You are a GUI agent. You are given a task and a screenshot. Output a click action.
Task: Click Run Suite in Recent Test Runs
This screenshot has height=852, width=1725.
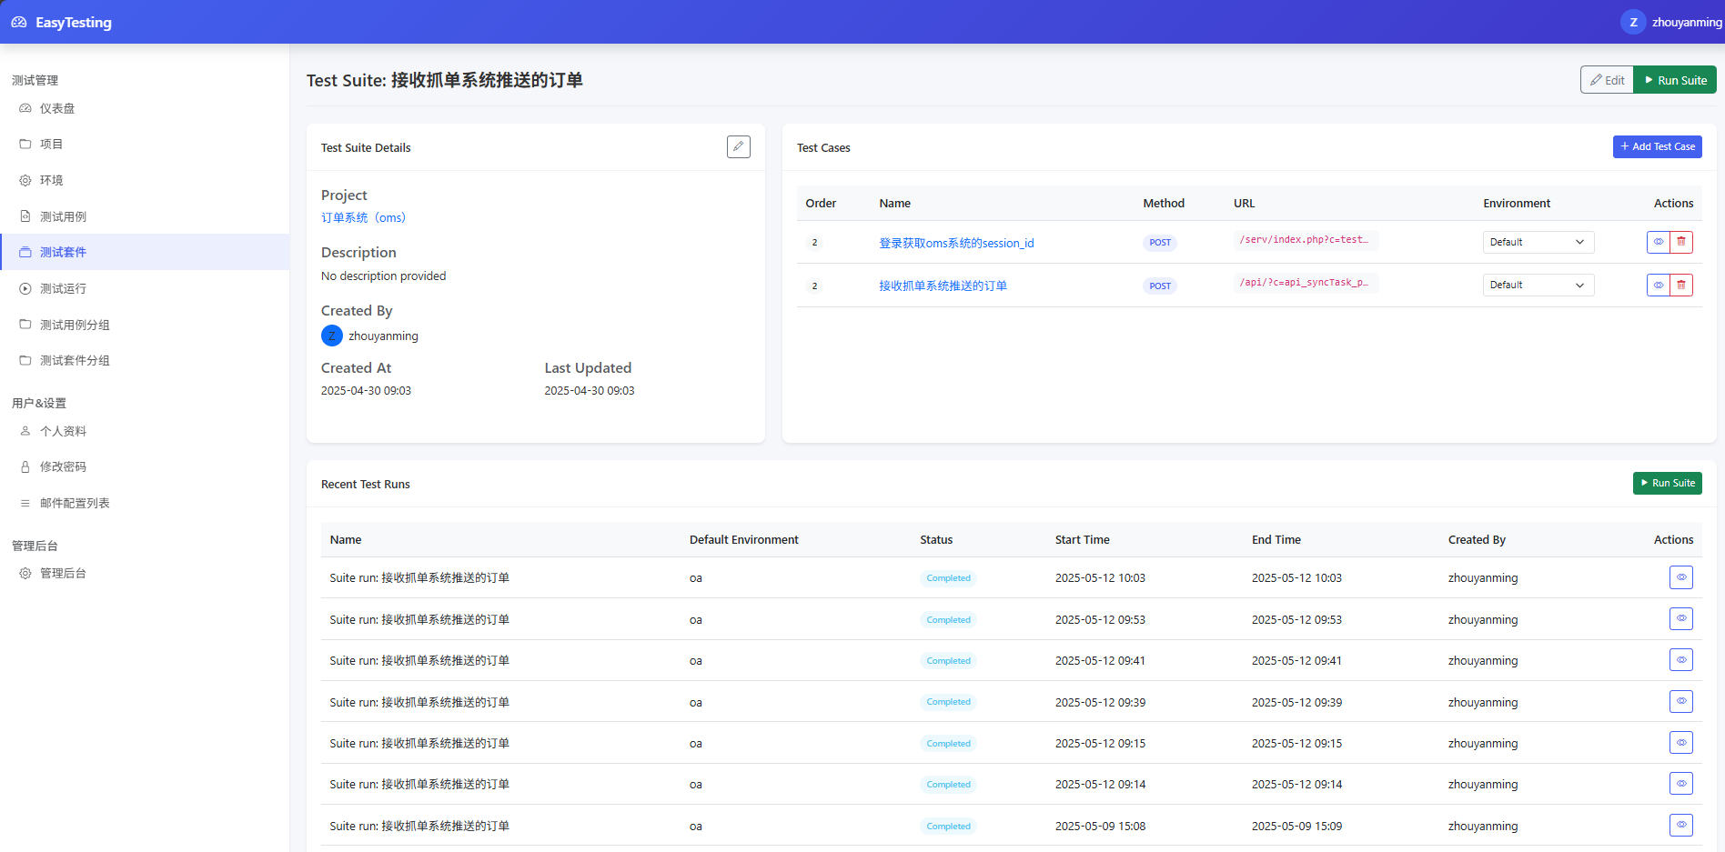(1667, 483)
